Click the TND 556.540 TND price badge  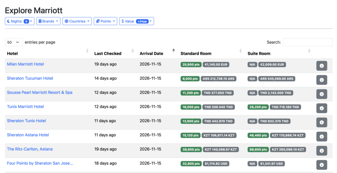219,107
